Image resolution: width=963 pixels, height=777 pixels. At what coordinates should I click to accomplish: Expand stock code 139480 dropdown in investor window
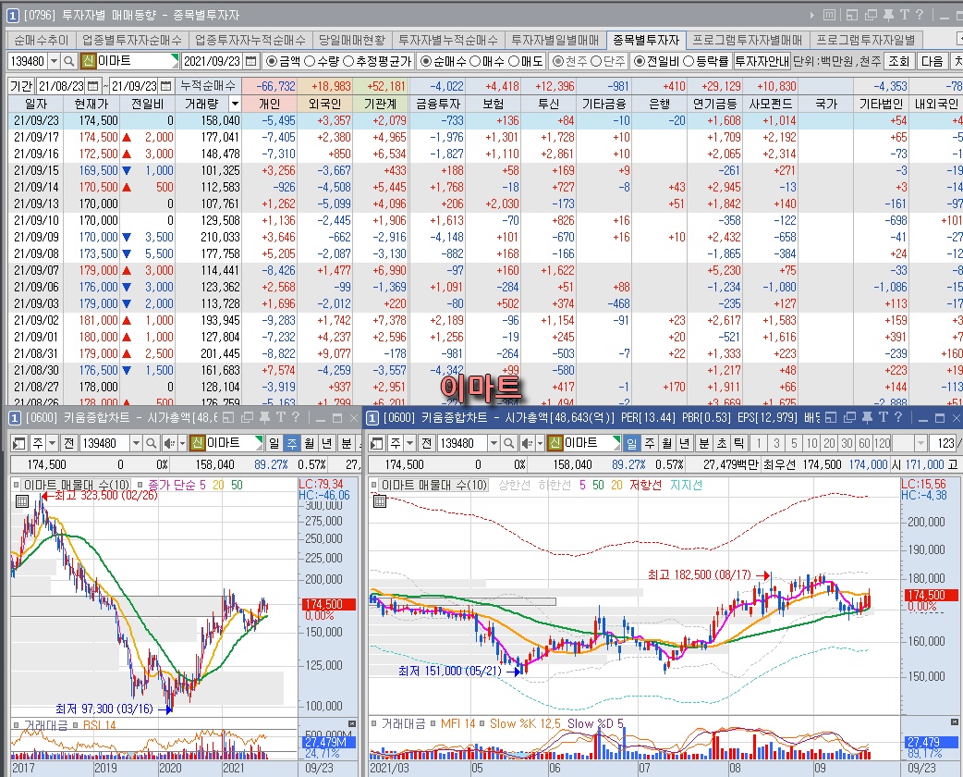(54, 61)
